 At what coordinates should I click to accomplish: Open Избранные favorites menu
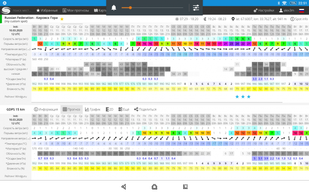(x=47, y=11)
